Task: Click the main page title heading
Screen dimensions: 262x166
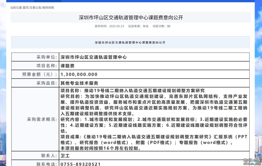Action: 131,17
